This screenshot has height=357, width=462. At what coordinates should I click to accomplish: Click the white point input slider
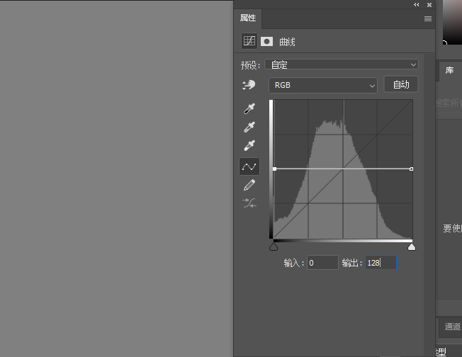click(x=412, y=246)
